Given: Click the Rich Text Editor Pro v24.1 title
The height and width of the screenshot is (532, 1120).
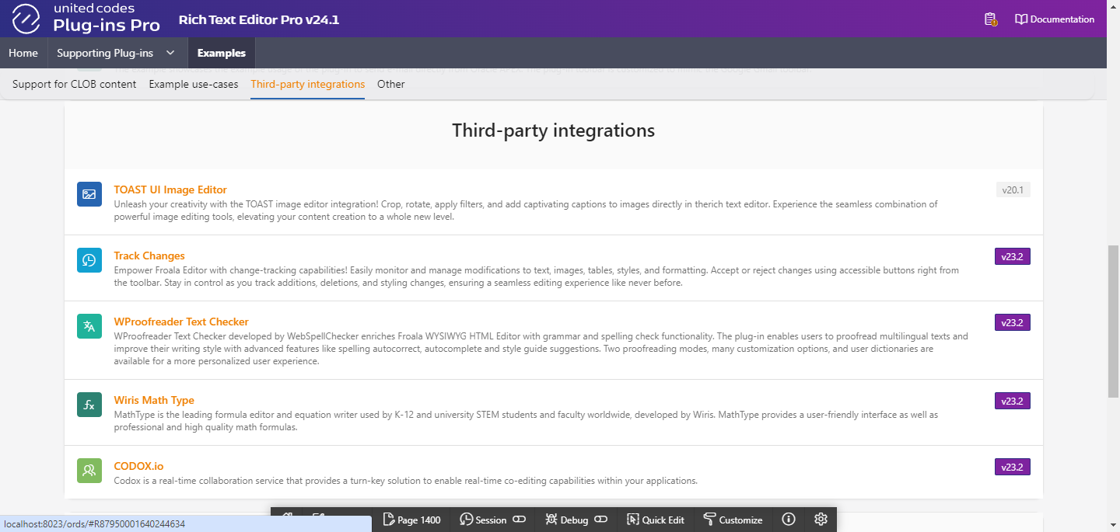Looking at the screenshot, I should 259,19.
